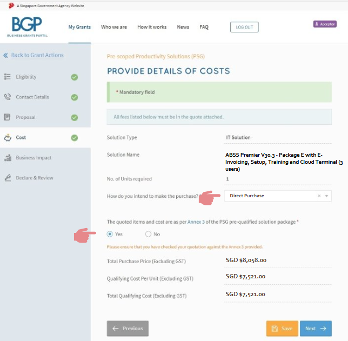Click the ABSS Premier V30.3 solution name
The height and width of the screenshot is (341, 348).
pyautogui.click(x=284, y=162)
